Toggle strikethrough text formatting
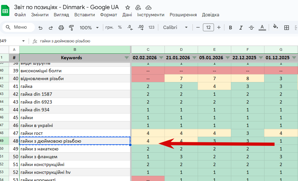298x181 pixels. click(251, 28)
